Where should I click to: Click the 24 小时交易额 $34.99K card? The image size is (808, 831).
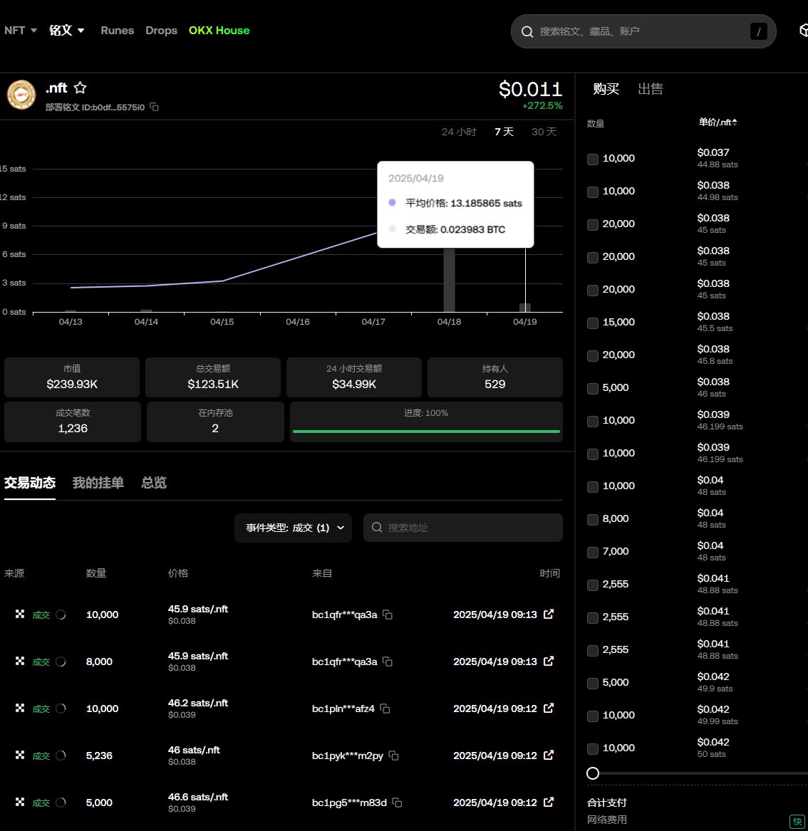[354, 377]
